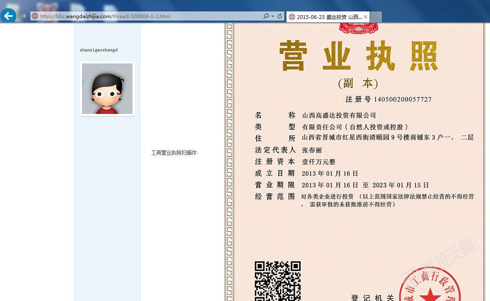Click the 工商营业执照扫描件 label text
Viewport: 490px width, 301px height.
pos(175,153)
